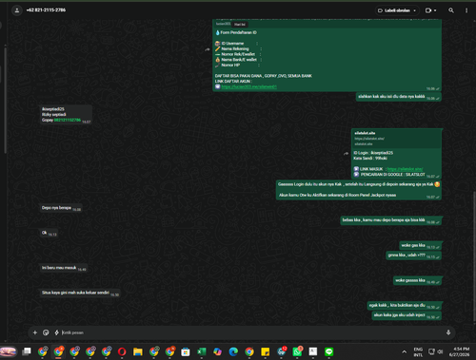Expand the call options arrow beside camera
The image size is (476, 360).
pos(435,10)
